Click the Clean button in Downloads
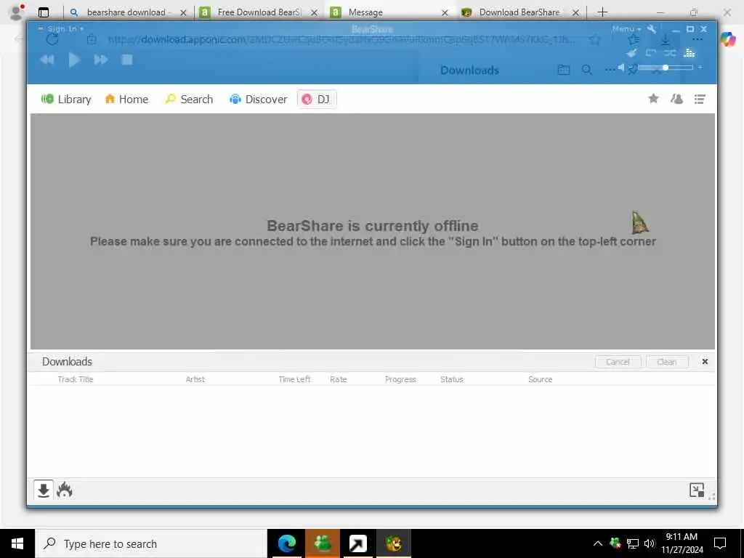The width and height of the screenshot is (744, 558). click(x=667, y=362)
